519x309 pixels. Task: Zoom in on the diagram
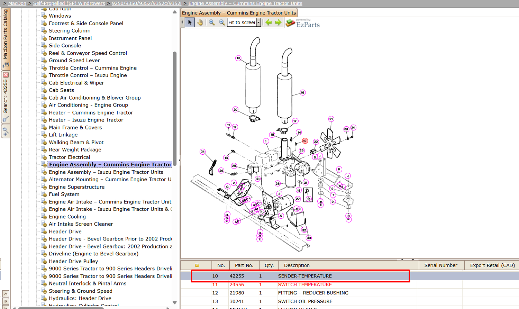tap(212, 22)
